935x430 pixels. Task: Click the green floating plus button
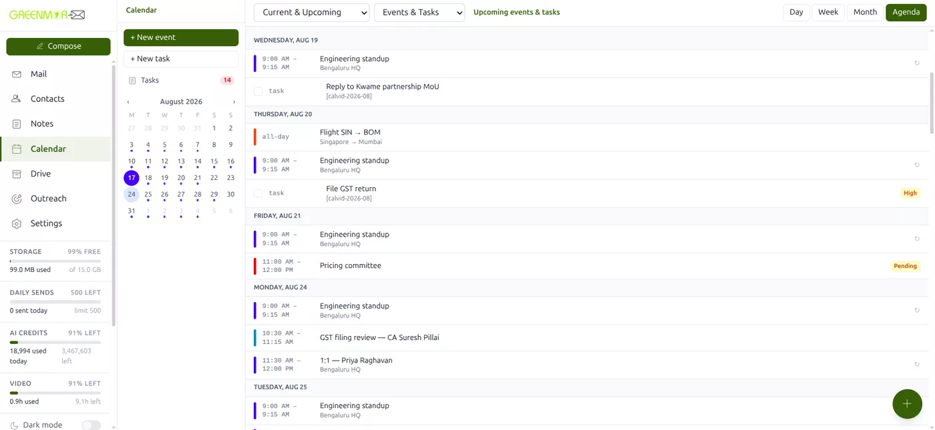[907, 403]
